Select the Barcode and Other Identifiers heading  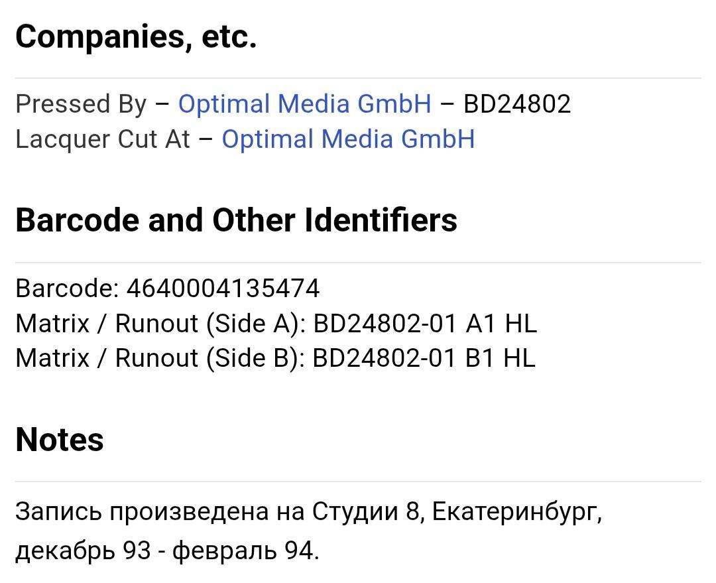coord(236,220)
